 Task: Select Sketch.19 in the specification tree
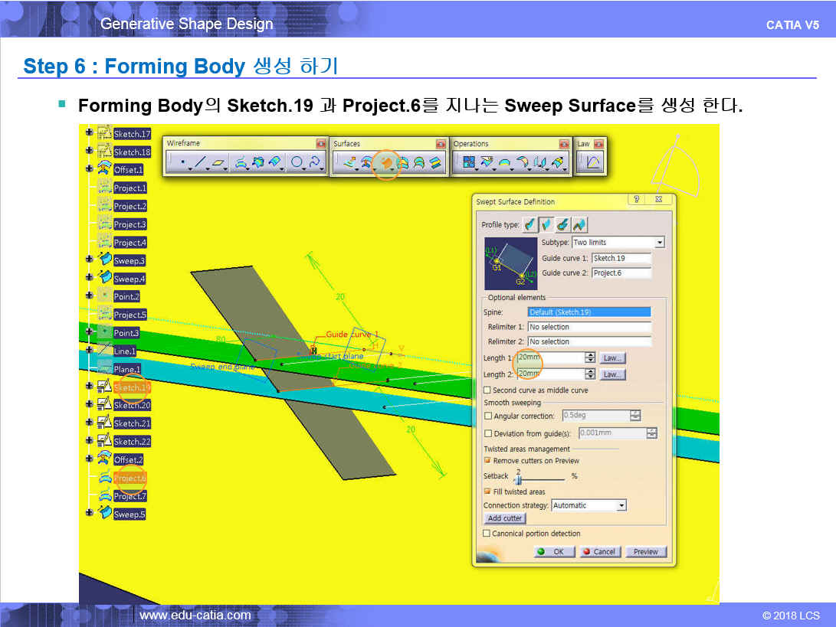[132, 387]
